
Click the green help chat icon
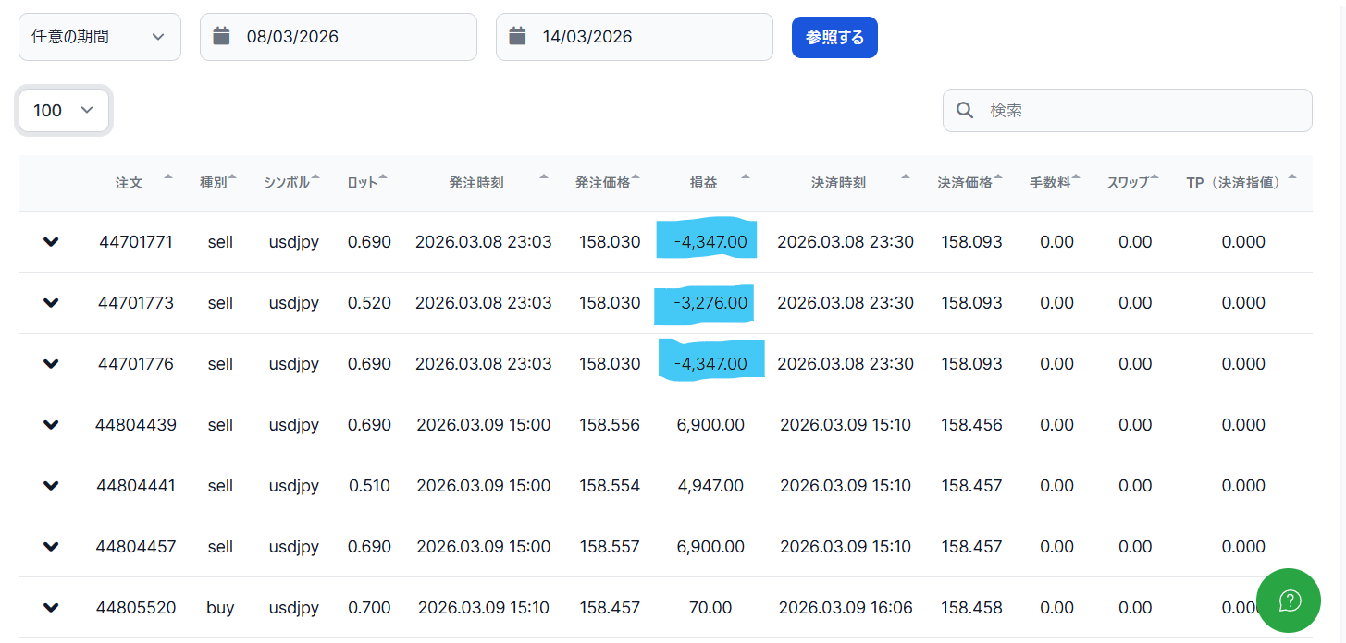[x=1289, y=601]
